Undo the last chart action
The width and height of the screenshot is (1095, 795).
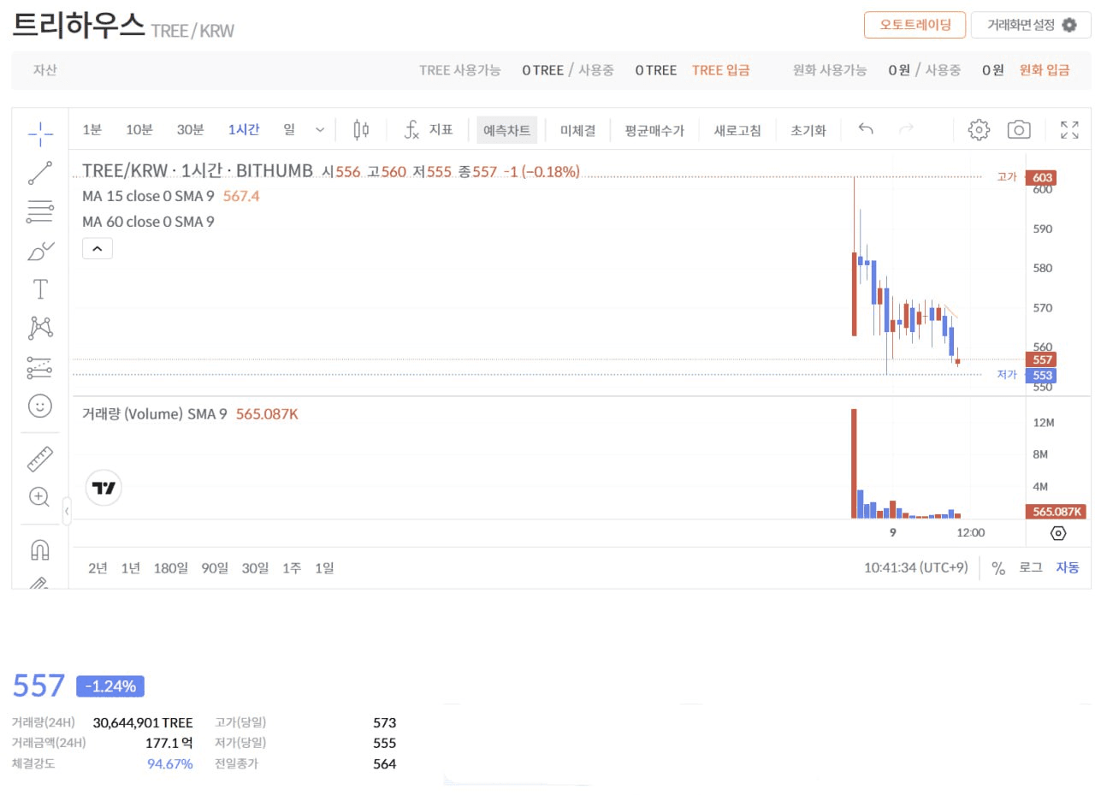(866, 130)
